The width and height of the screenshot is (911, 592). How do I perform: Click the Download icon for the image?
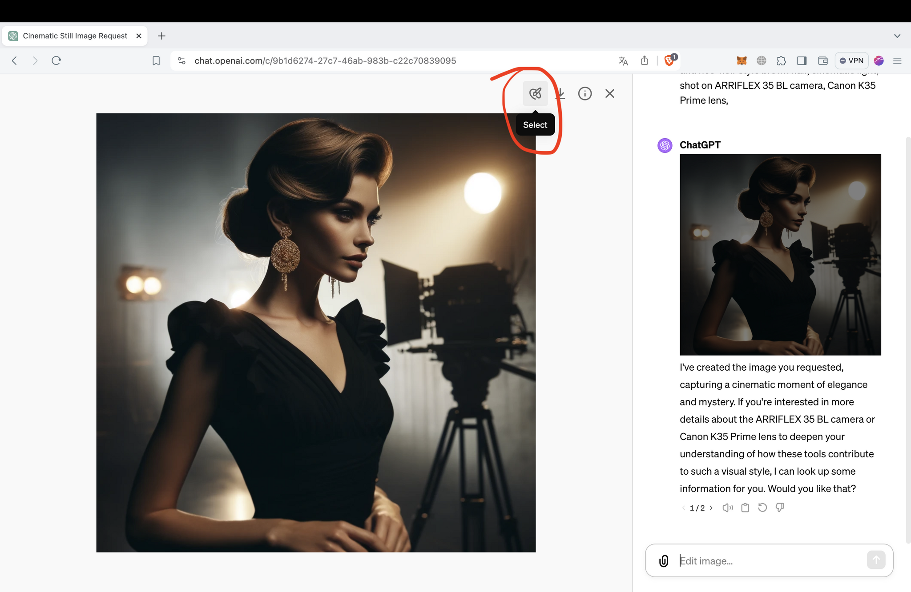coord(560,94)
